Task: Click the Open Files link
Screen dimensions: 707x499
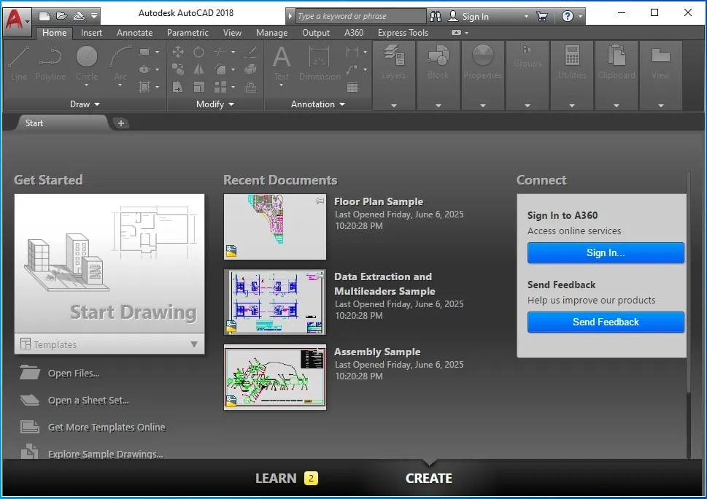Action: [73, 374]
